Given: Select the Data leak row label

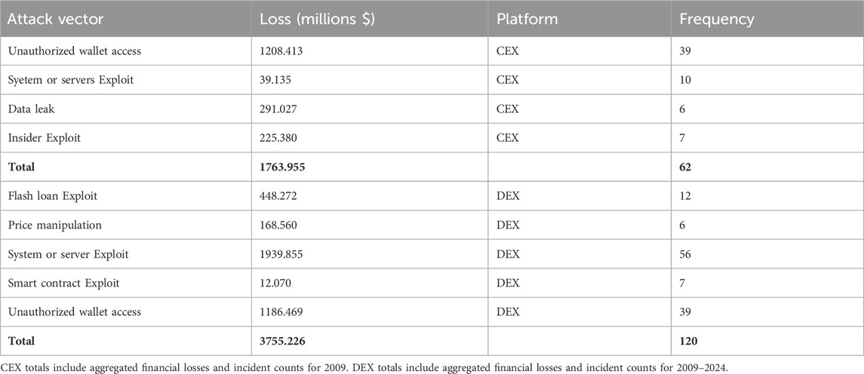Looking at the screenshot, I should point(34,108).
